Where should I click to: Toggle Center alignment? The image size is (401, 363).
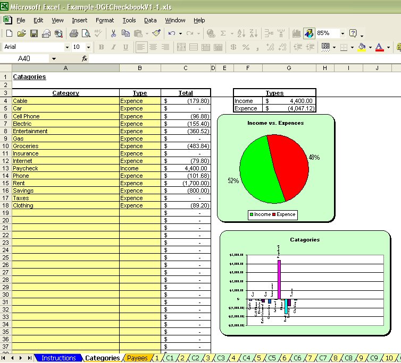pyautogui.click(x=153, y=47)
